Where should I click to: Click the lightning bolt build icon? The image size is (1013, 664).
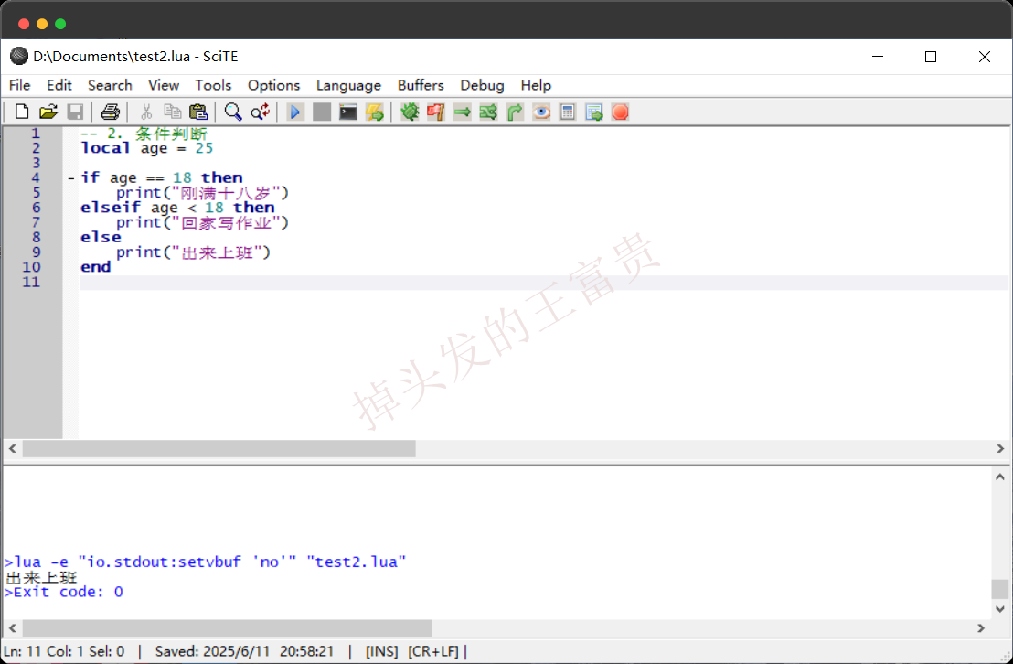coord(374,112)
